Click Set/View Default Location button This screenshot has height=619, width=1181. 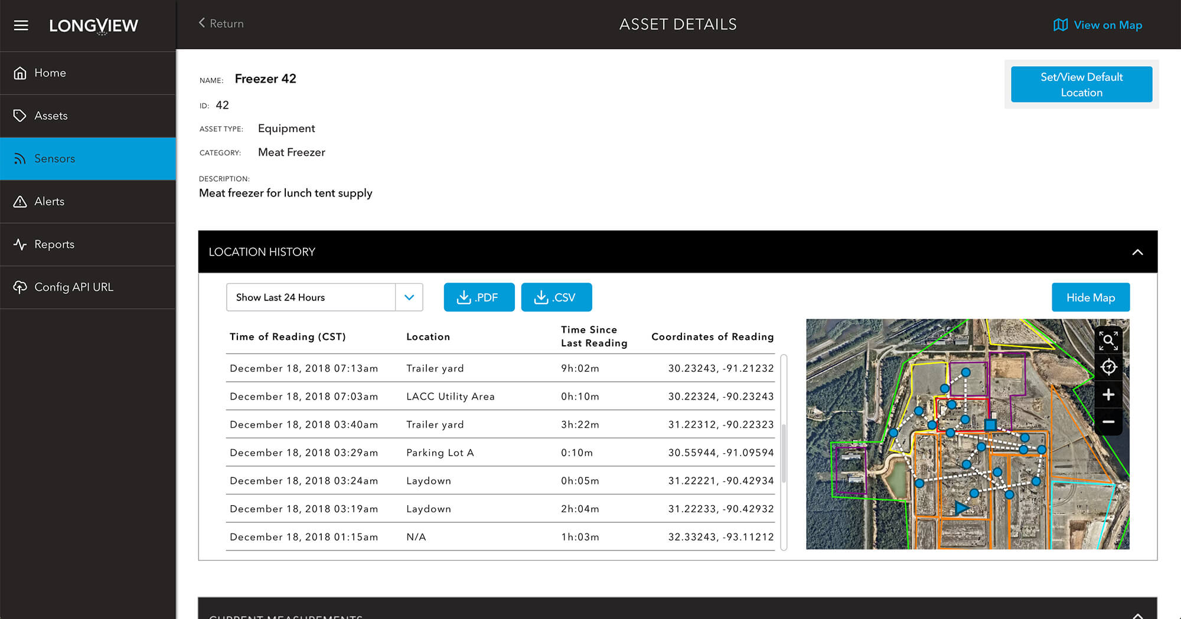[x=1081, y=84]
